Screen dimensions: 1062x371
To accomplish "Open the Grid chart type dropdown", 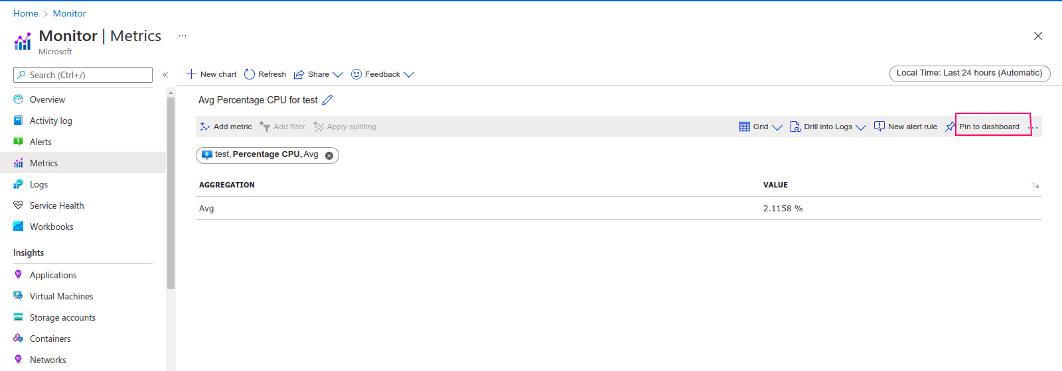I will (x=777, y=127).
